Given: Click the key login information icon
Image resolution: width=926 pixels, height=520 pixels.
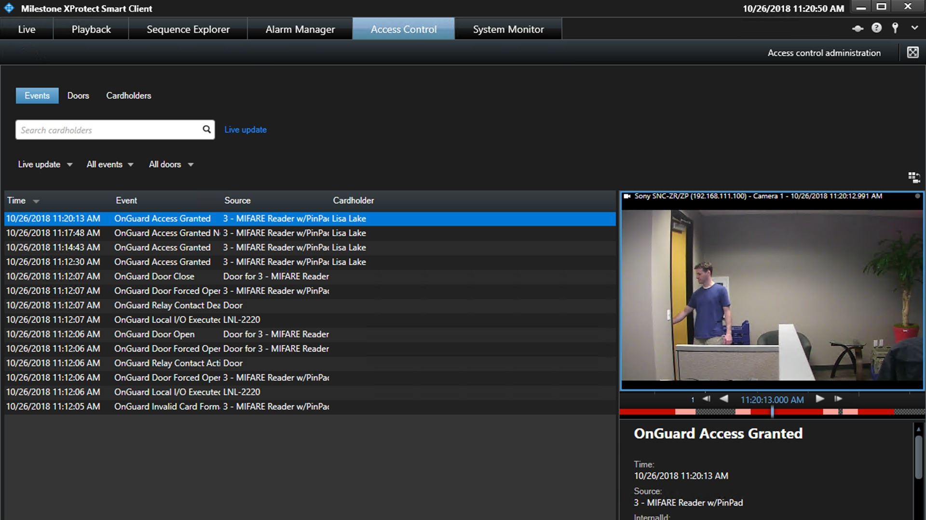Looking at the screenshot, I should (x=895, y=28).
